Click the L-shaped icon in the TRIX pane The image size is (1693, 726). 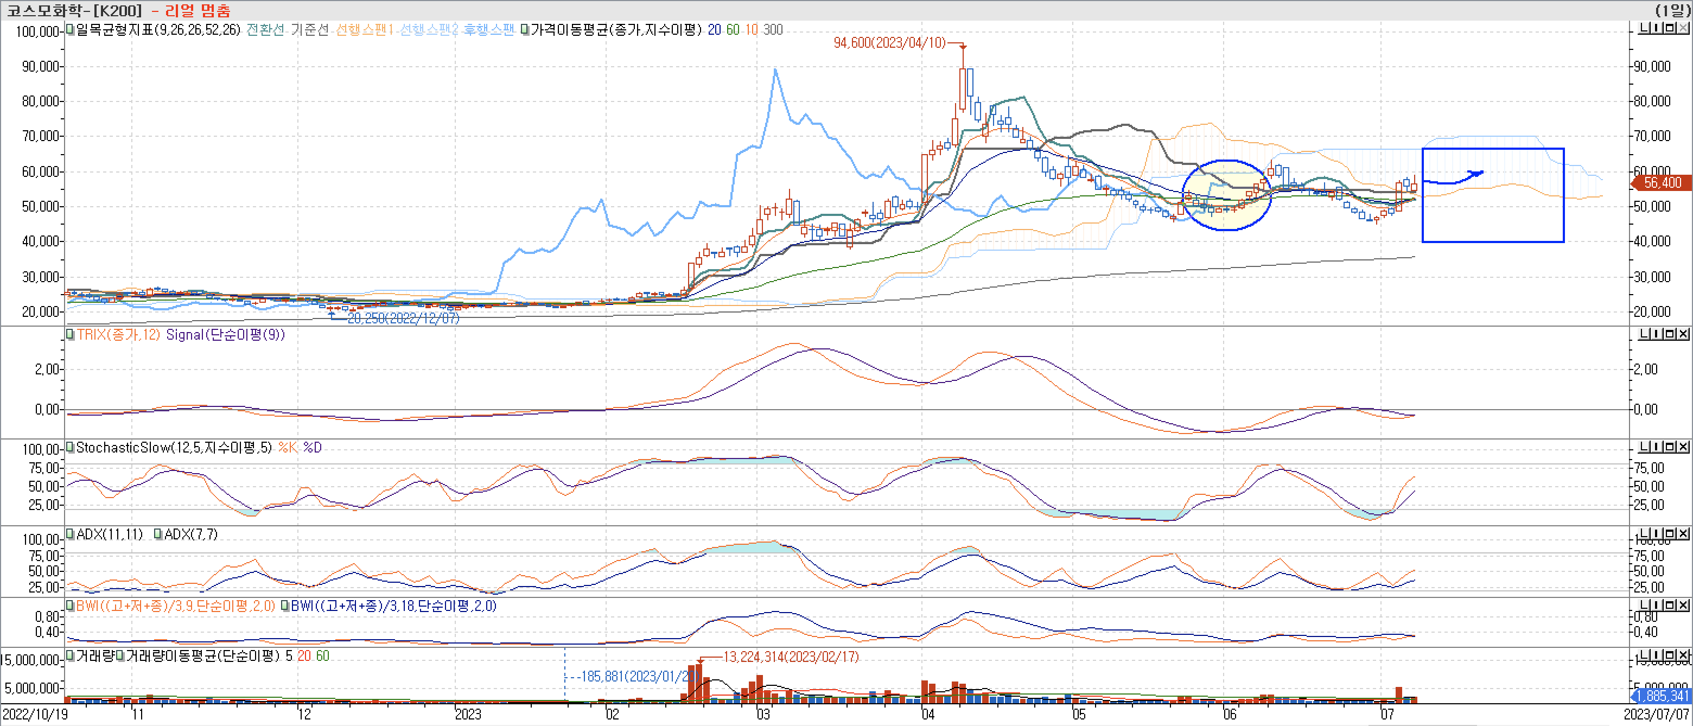click(x=1644, y=334)
